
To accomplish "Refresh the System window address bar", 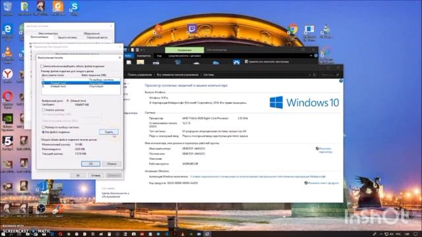I will [x=315, y=74].
